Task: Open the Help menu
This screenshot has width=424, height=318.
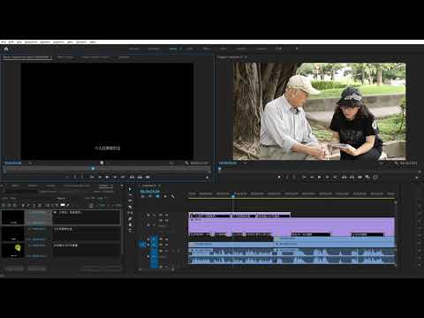Action: [93, 42]
